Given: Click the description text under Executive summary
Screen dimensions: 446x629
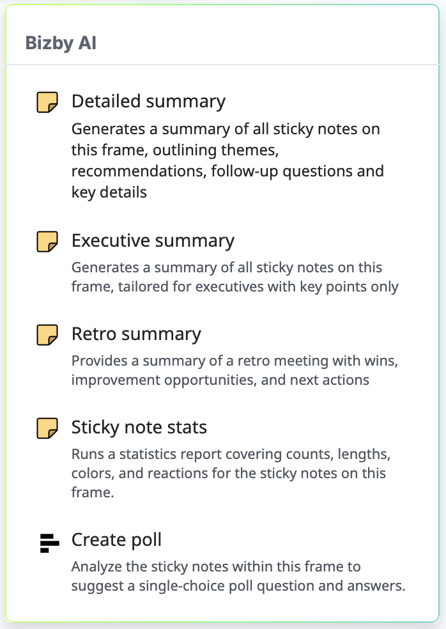Looking at the screenshot, I should tap(235, 277).
